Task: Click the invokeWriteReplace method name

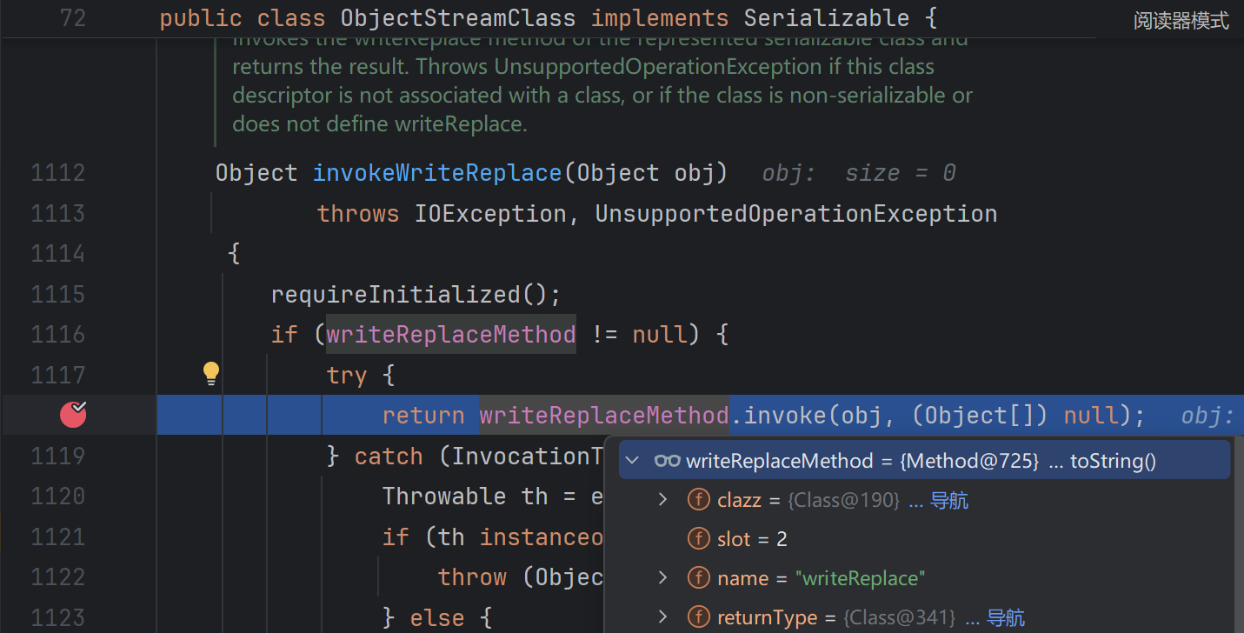Action: pyautogui.click(x=437, y=173)
